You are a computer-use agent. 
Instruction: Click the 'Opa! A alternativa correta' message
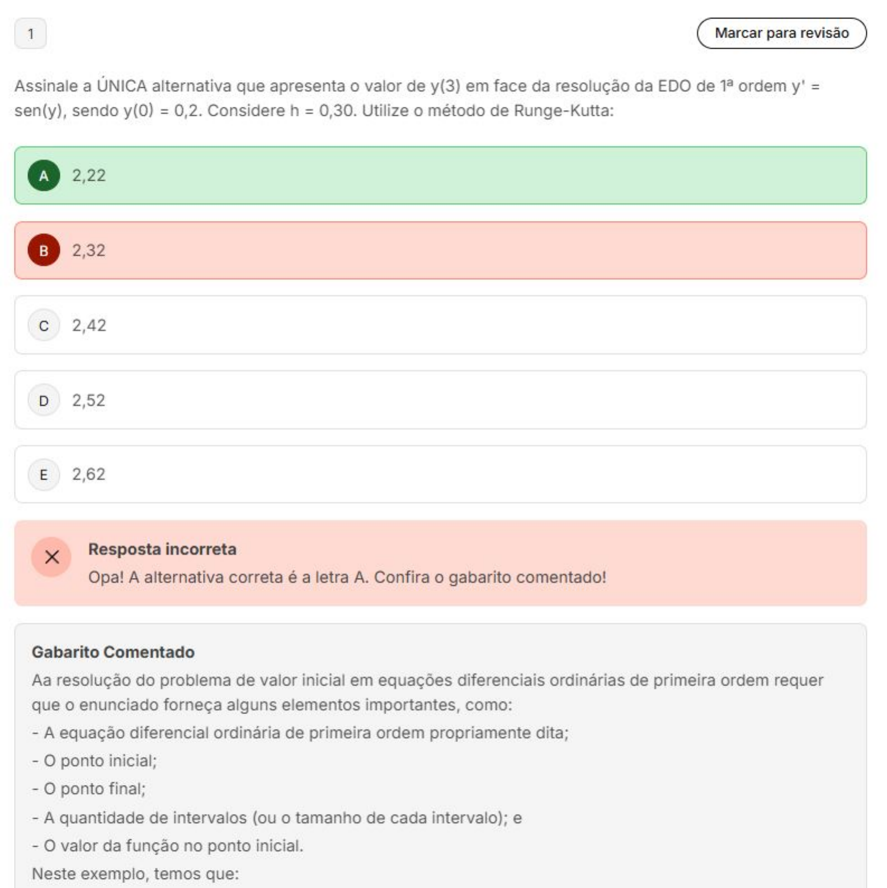click(347, 577)
